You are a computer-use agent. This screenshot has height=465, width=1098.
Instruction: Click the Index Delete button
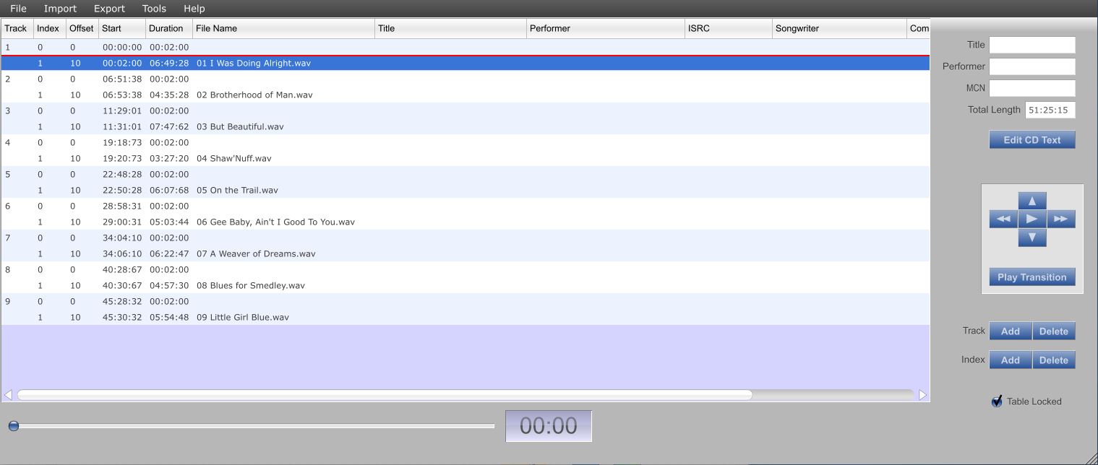(x=1053, y=360)
